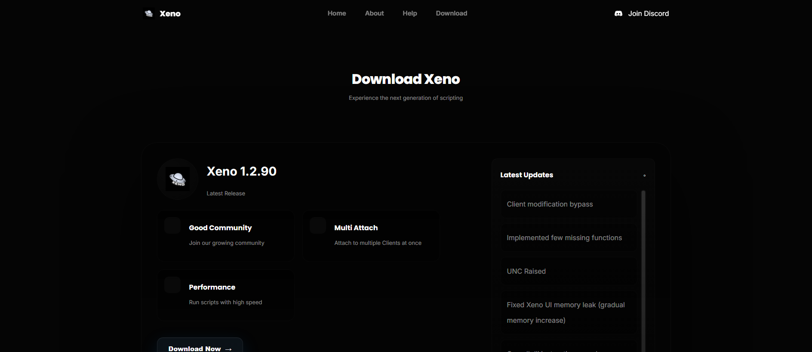Viewport: 812px width, 352px height.
Task: Open the About page
Action: [375, 13]
